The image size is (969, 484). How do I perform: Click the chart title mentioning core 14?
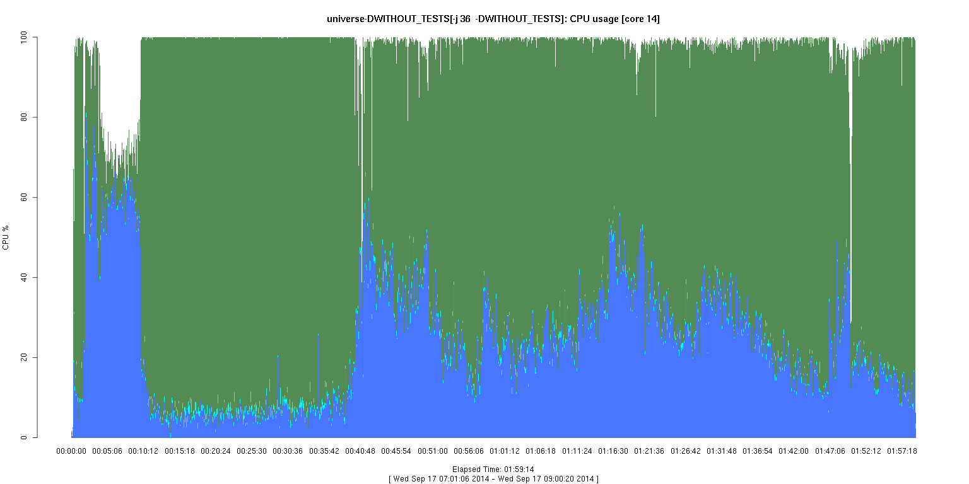click(x=493, y=20)
